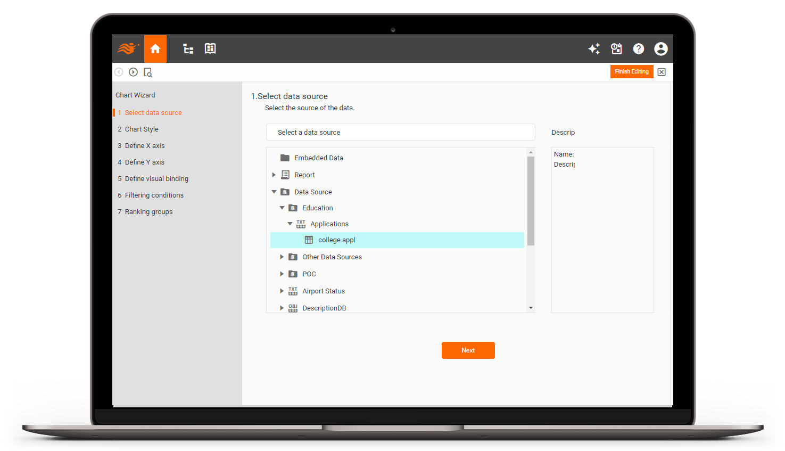Viewport: 785px width, 451px height.
Task: Expand the Other Data Sources node
Action: click(282, 257)
